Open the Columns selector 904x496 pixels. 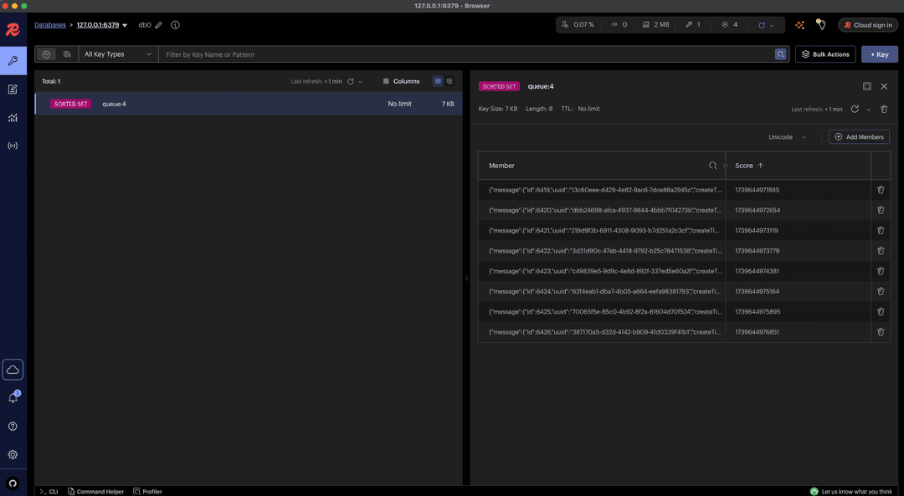click(x=401, y=81)
